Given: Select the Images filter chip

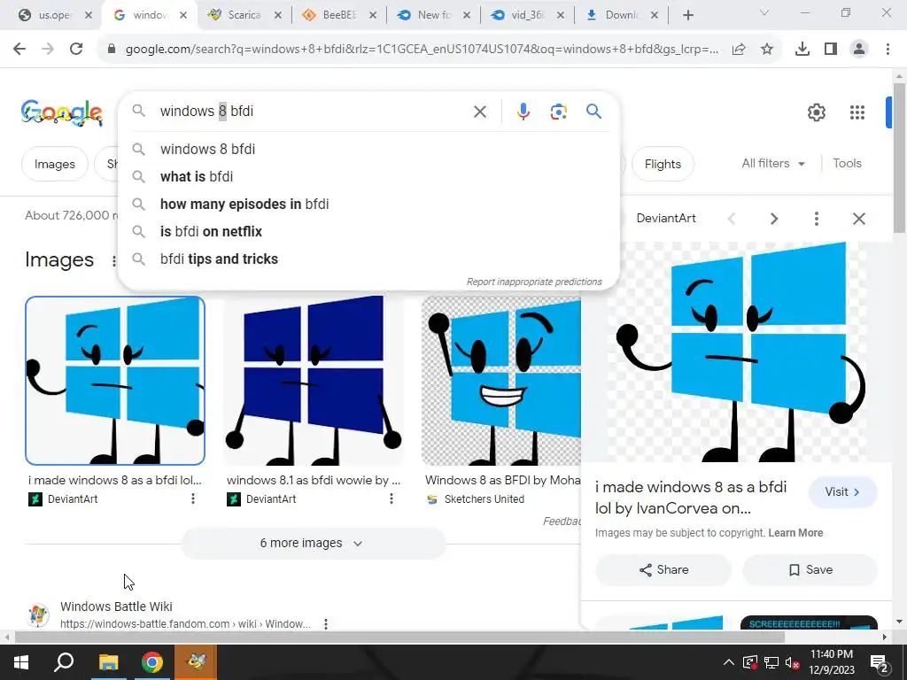Looking at the screenshot, I should (54, 164).
